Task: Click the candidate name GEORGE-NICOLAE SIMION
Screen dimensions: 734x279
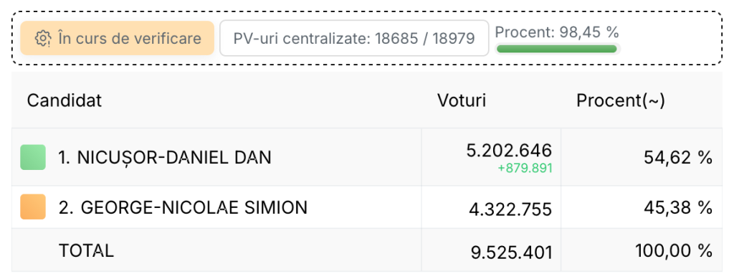Action: coord(183,207)
